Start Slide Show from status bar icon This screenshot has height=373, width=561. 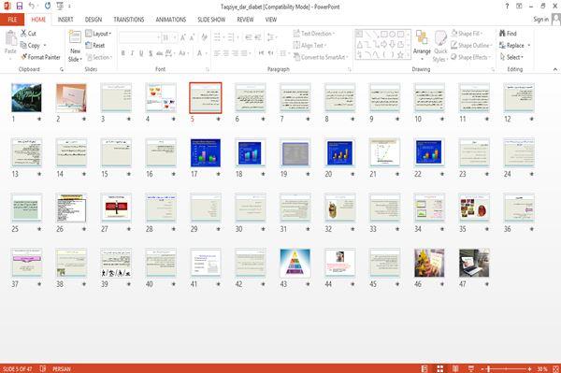471,368
